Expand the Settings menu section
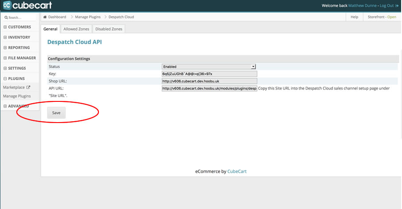The image size is (402, 209). coord(5,68)
